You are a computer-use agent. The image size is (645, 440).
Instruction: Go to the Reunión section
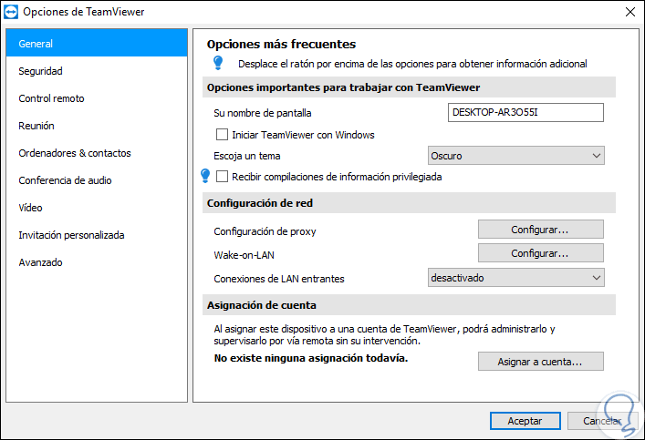click(x=97, y=126)
